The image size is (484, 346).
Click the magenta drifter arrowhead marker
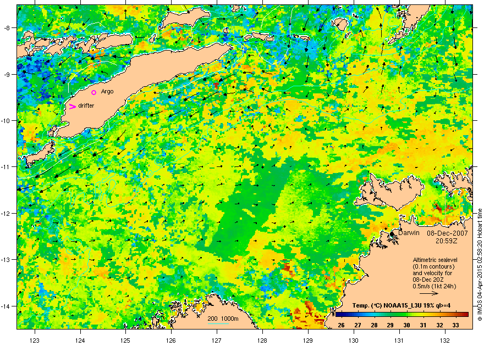pos(72,107)
